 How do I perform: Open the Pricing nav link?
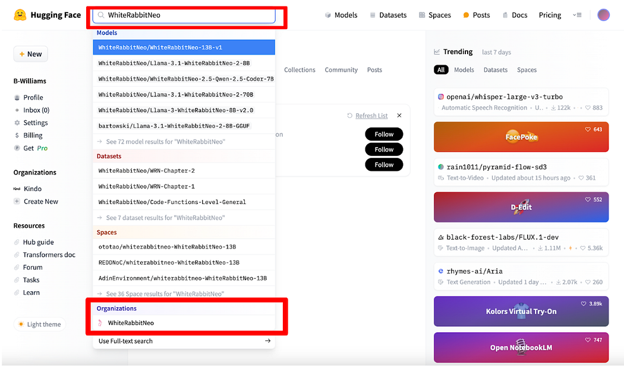click(550, 15)
